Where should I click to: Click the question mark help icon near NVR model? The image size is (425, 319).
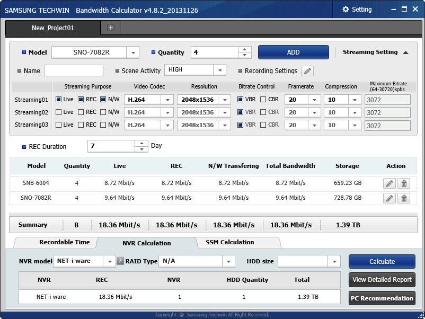point(120,261)
